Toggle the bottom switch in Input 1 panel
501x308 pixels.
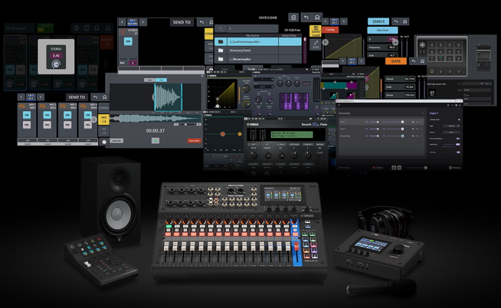coord(458,152)
